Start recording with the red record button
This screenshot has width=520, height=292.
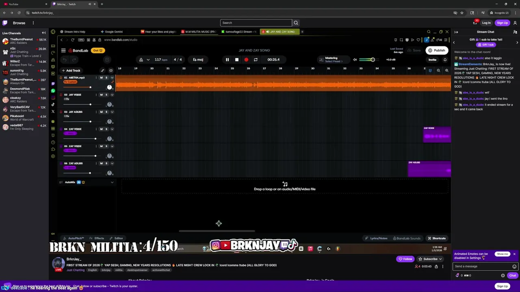tap(246, 60)
